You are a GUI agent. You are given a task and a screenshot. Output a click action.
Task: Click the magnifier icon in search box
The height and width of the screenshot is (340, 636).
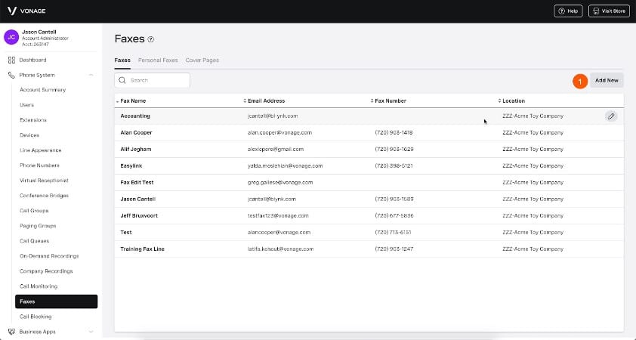(122, 80)
